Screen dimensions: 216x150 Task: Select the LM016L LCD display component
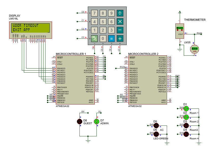click(30, 30)
